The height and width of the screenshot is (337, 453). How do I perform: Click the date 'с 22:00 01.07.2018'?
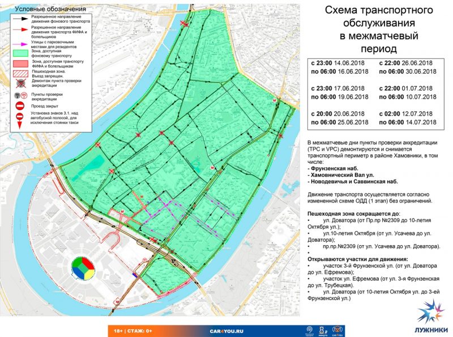tap(406, 89)
